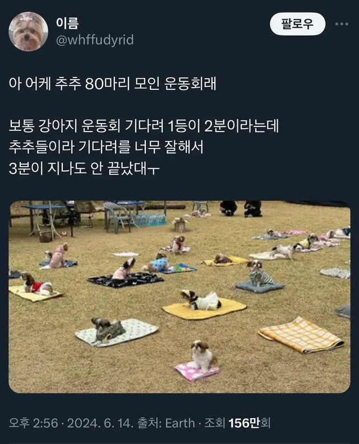Select the first line about 80마리 운동회
Viewport: 359px width, 444px height.
tap(113, 84)
